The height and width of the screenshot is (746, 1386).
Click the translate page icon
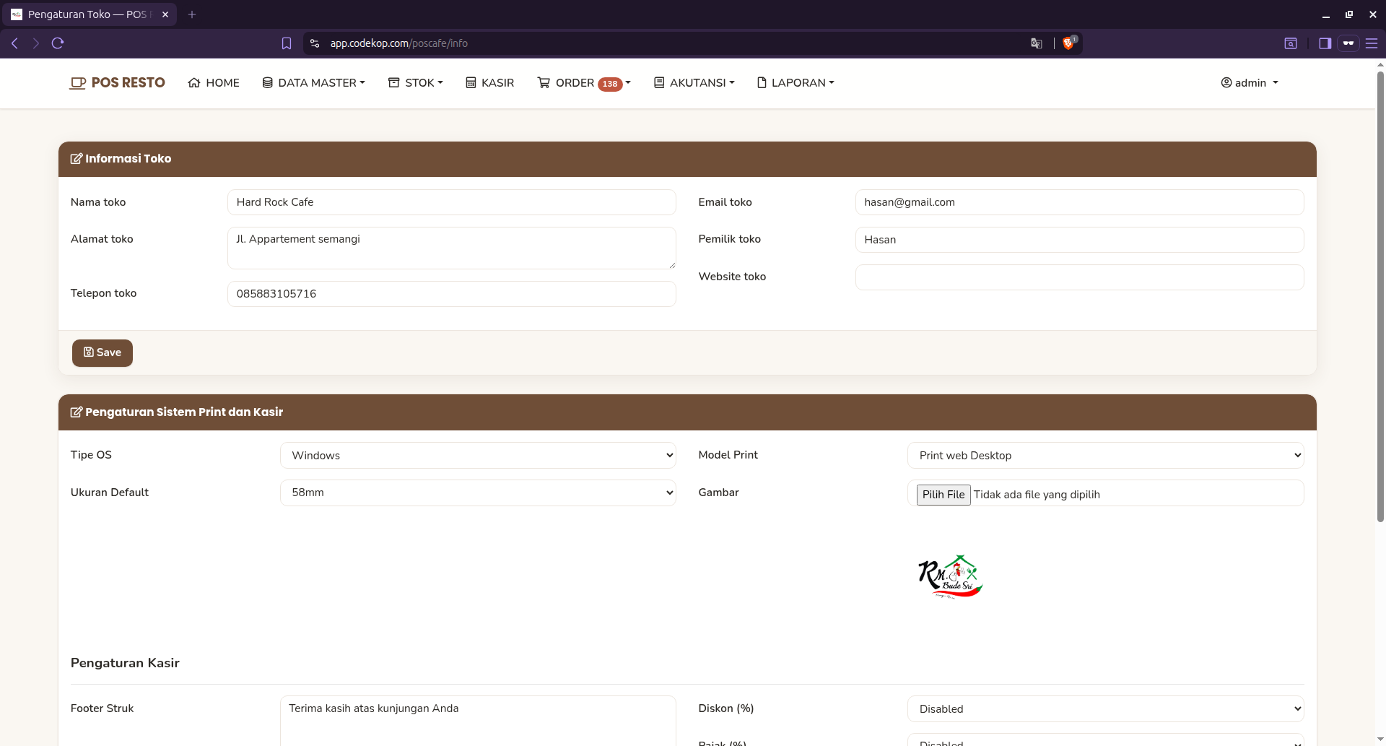click(x=1037, y=43)
